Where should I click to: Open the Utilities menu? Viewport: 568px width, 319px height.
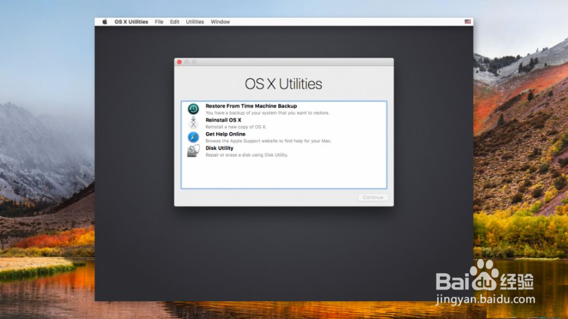pos(195,22)
